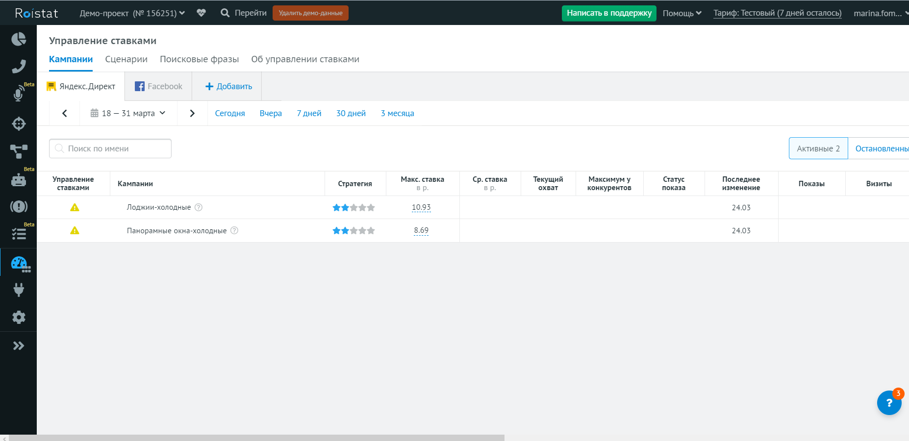Open date range picker 18 – 31 марта

[128, 113]
